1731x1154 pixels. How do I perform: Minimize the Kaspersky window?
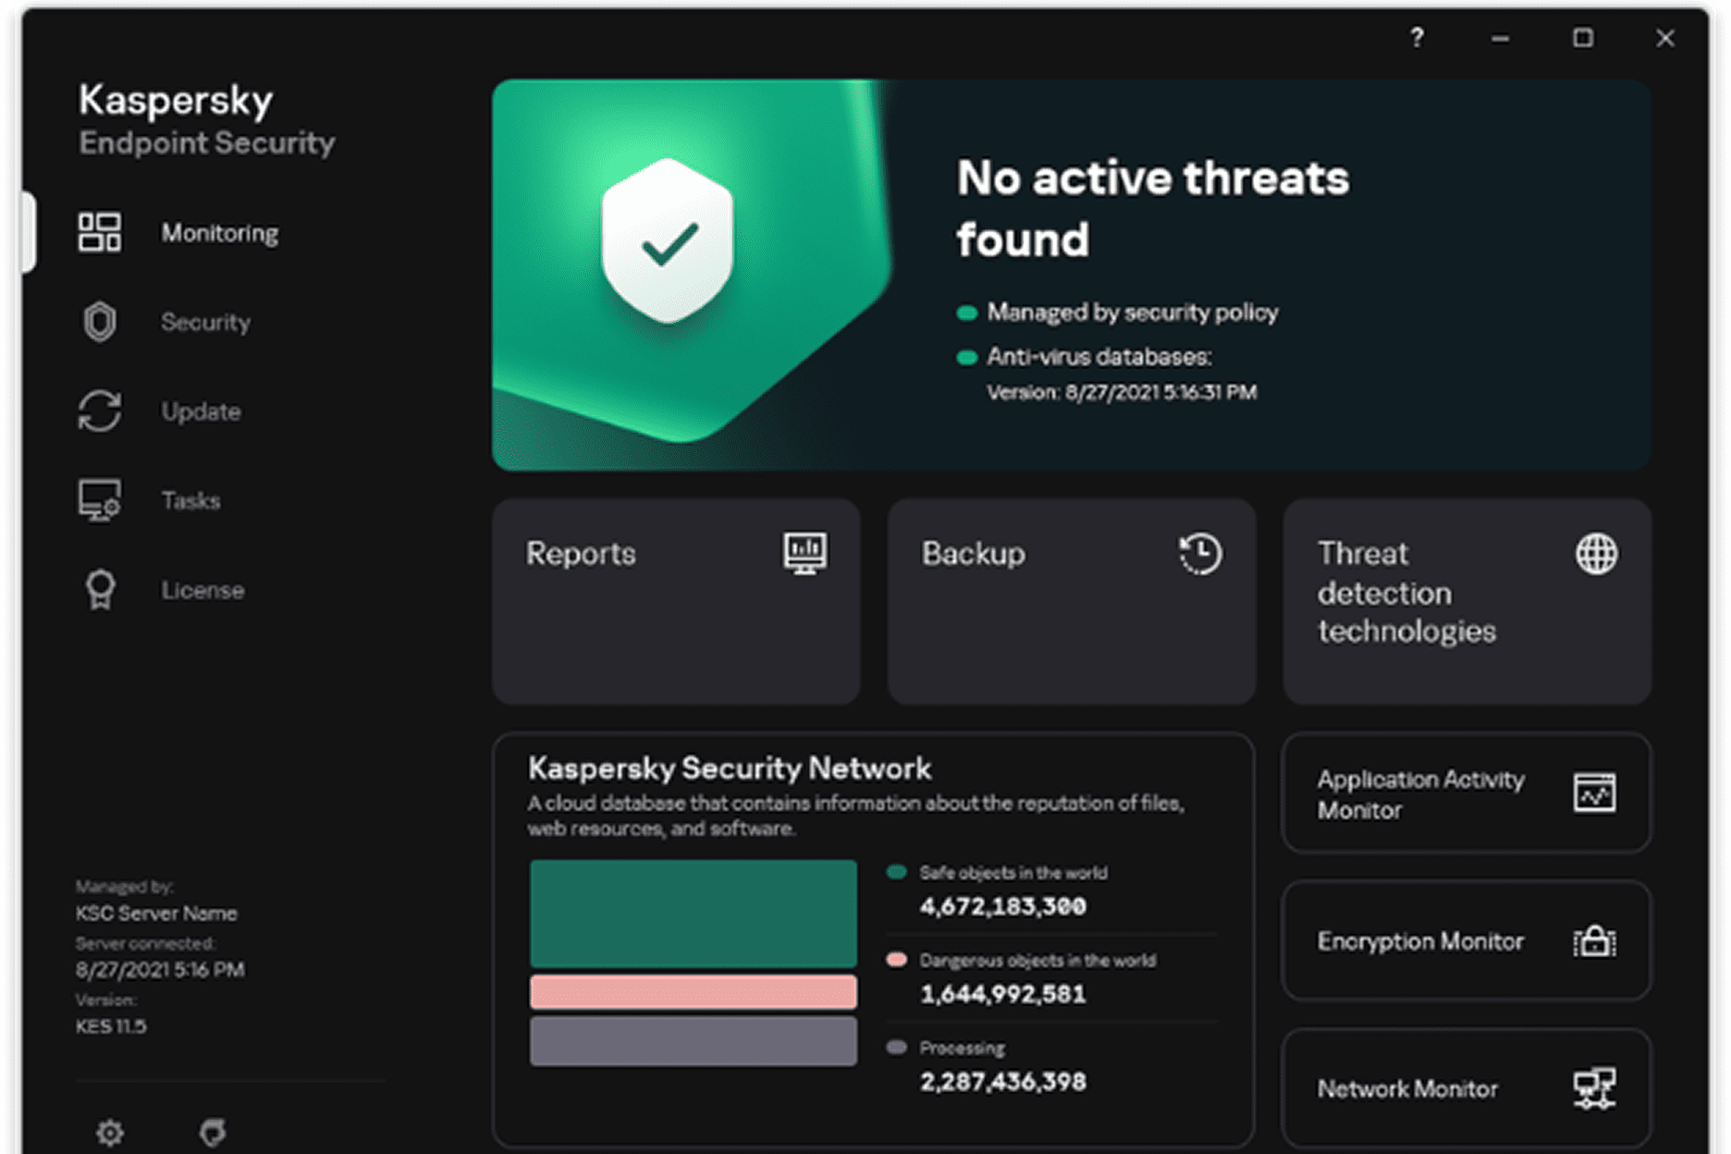(1500, 38)
